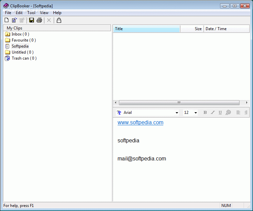253x211 pixels.
Task: Align text right
Action: coord(246,113)
